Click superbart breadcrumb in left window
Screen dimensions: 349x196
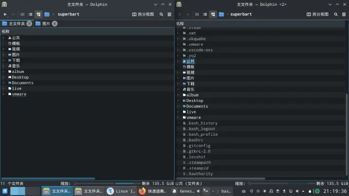(x=69, y=14)
